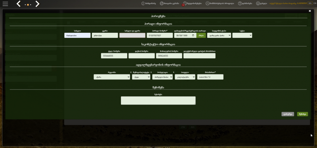Open the hamburger menu in top bar

coord(5,4)
